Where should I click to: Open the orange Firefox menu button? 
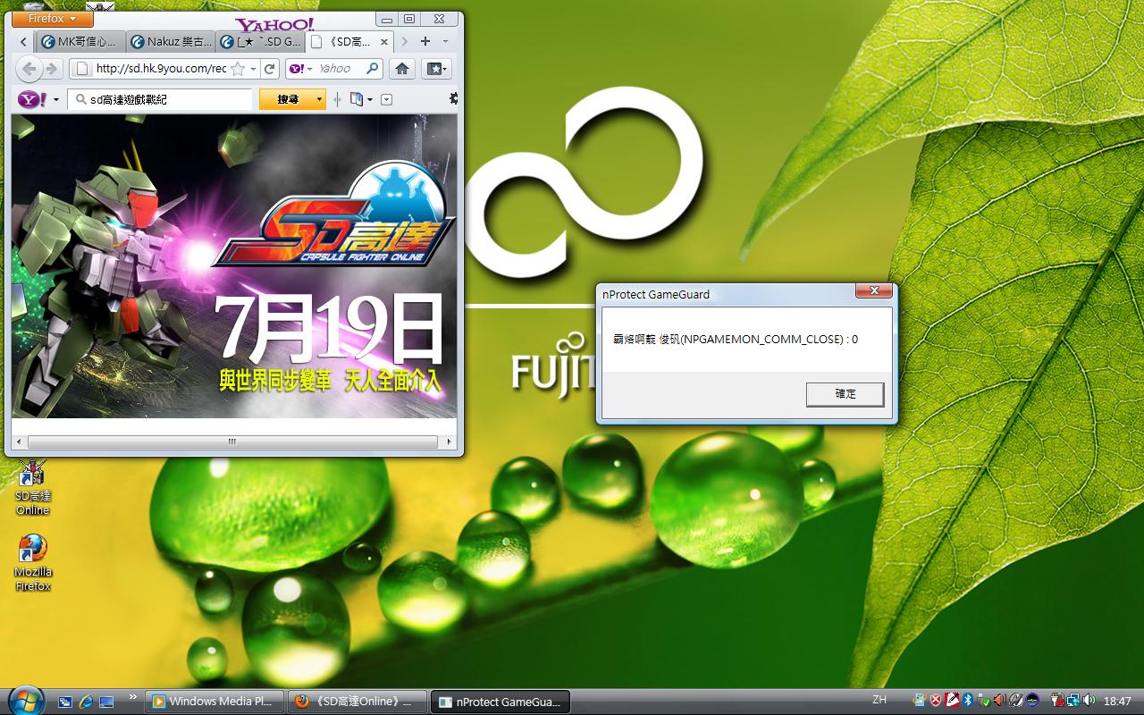53,19
